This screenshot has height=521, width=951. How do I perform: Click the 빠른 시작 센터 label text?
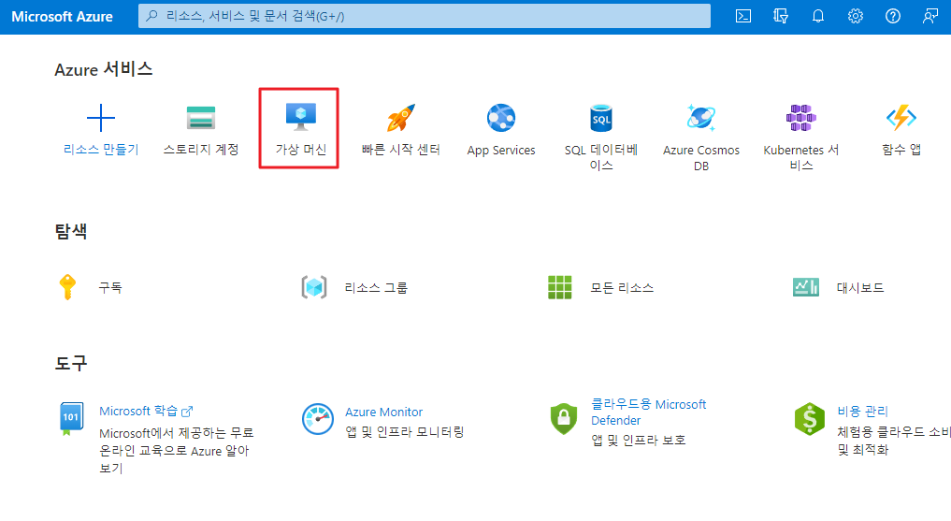[x=401, y=150]
